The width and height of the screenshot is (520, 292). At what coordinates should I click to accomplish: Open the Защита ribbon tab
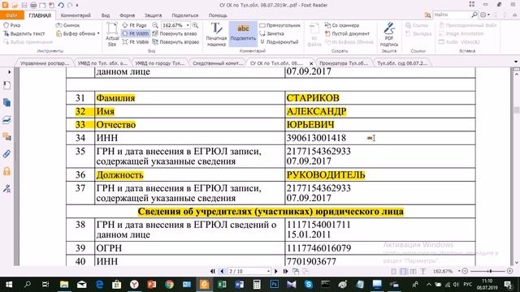coord(153,15)
